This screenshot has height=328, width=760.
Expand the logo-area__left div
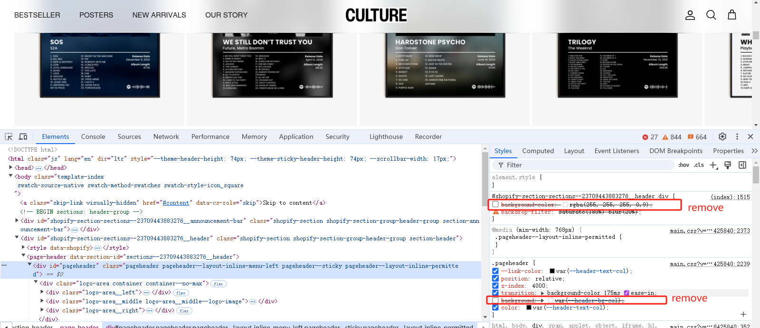pyautogui.click(x=42, y=292)
